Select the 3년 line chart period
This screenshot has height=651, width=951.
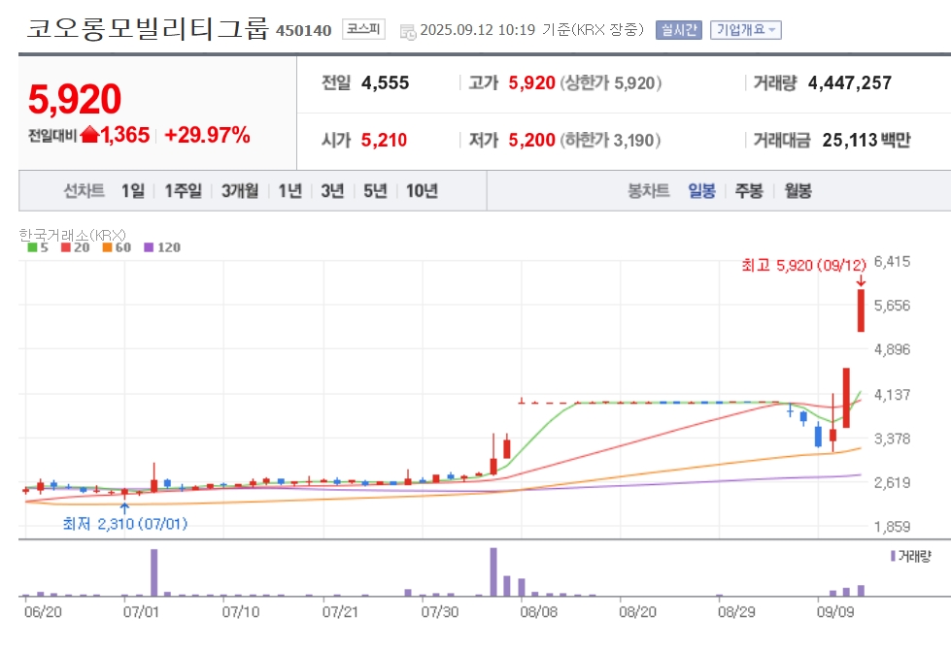pyautogui.click(x=332, y=191)
